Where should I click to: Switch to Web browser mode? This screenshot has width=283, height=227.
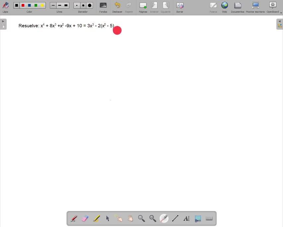(225, 5)
